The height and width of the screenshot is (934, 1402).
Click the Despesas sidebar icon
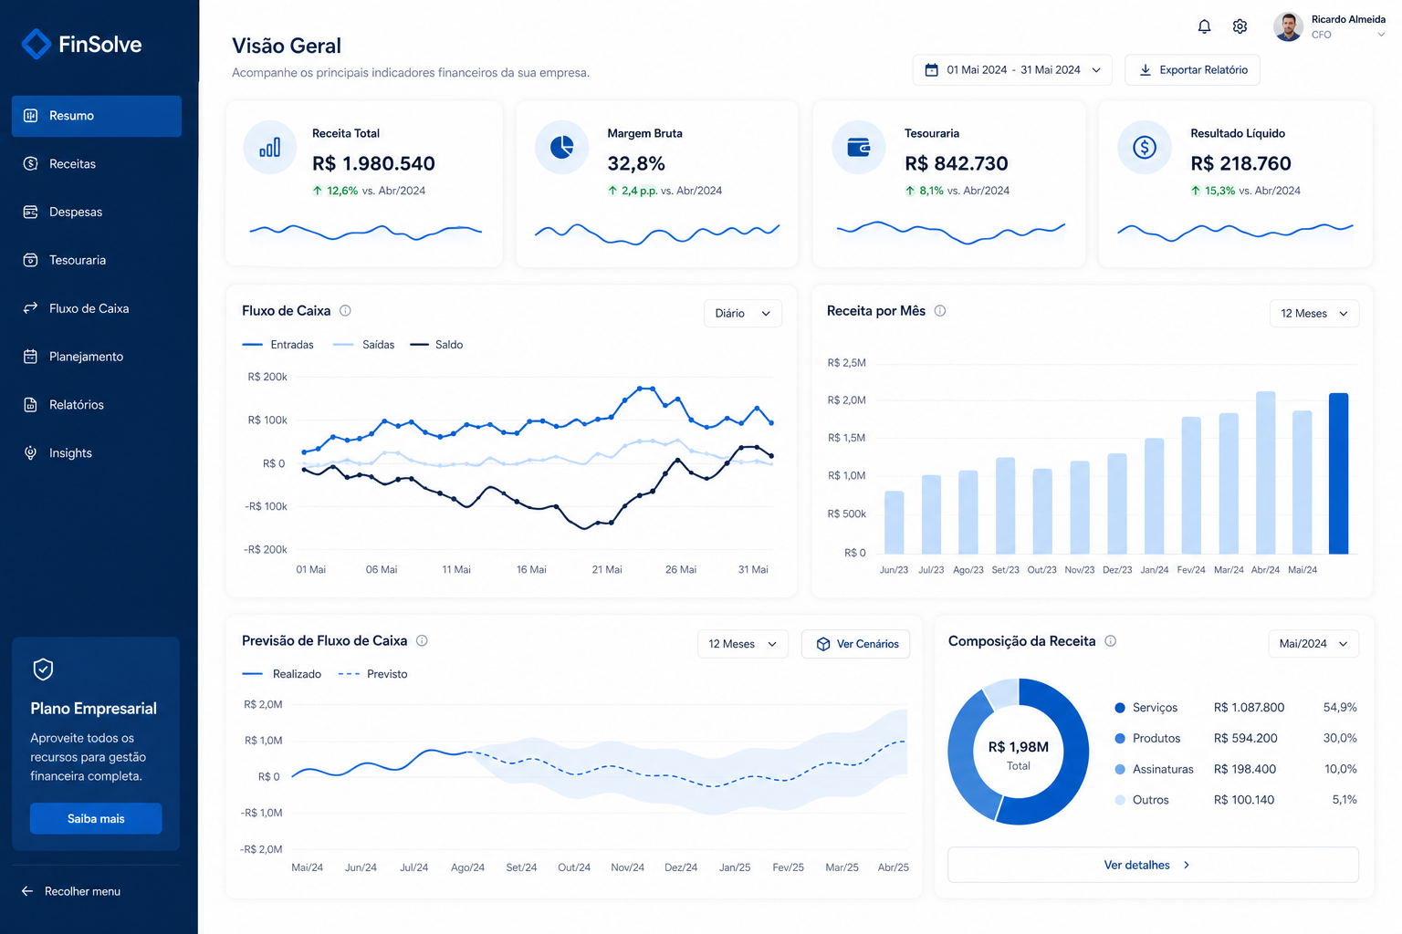point(30,212)
